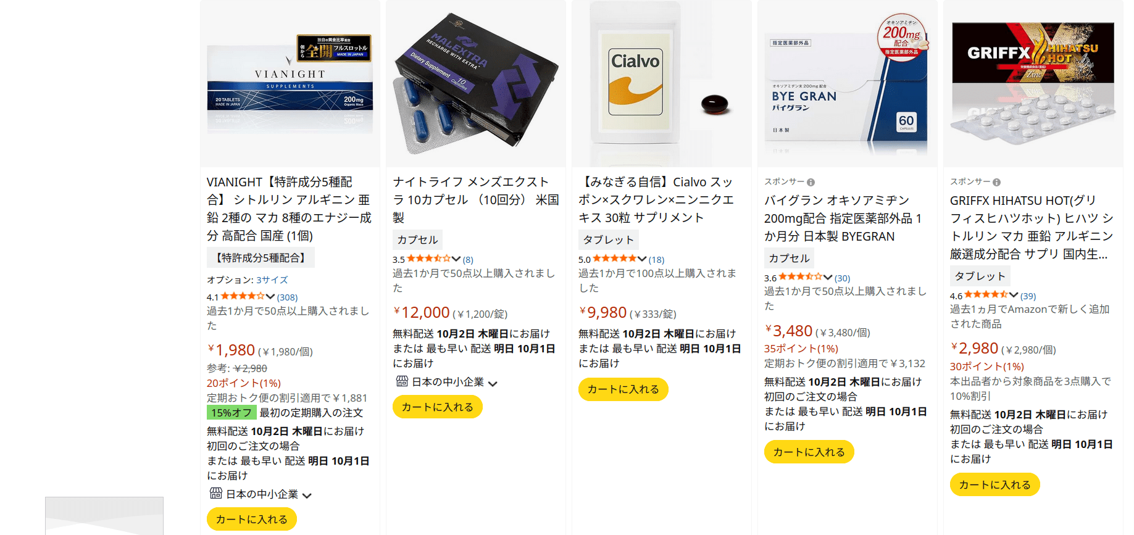
Task: Add Cialvo supplement to cart
Action: (x=623, y=389)
